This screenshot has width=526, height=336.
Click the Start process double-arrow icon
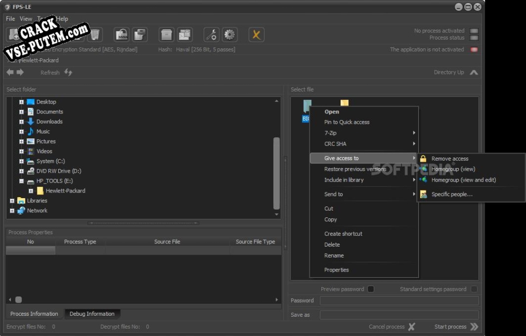coord(474,327)
